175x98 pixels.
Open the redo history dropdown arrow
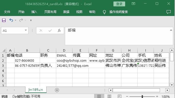click(x=25, y=20)
